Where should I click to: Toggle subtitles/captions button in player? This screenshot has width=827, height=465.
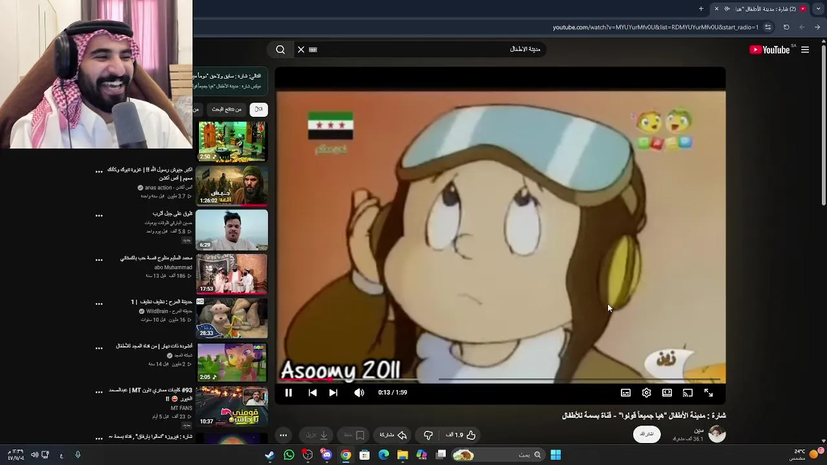tap(625, 393)
